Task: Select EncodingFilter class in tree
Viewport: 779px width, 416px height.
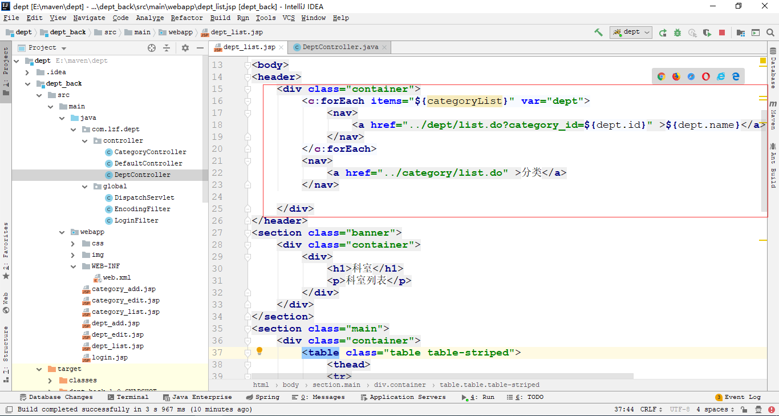Action: [x=143, y=209]
